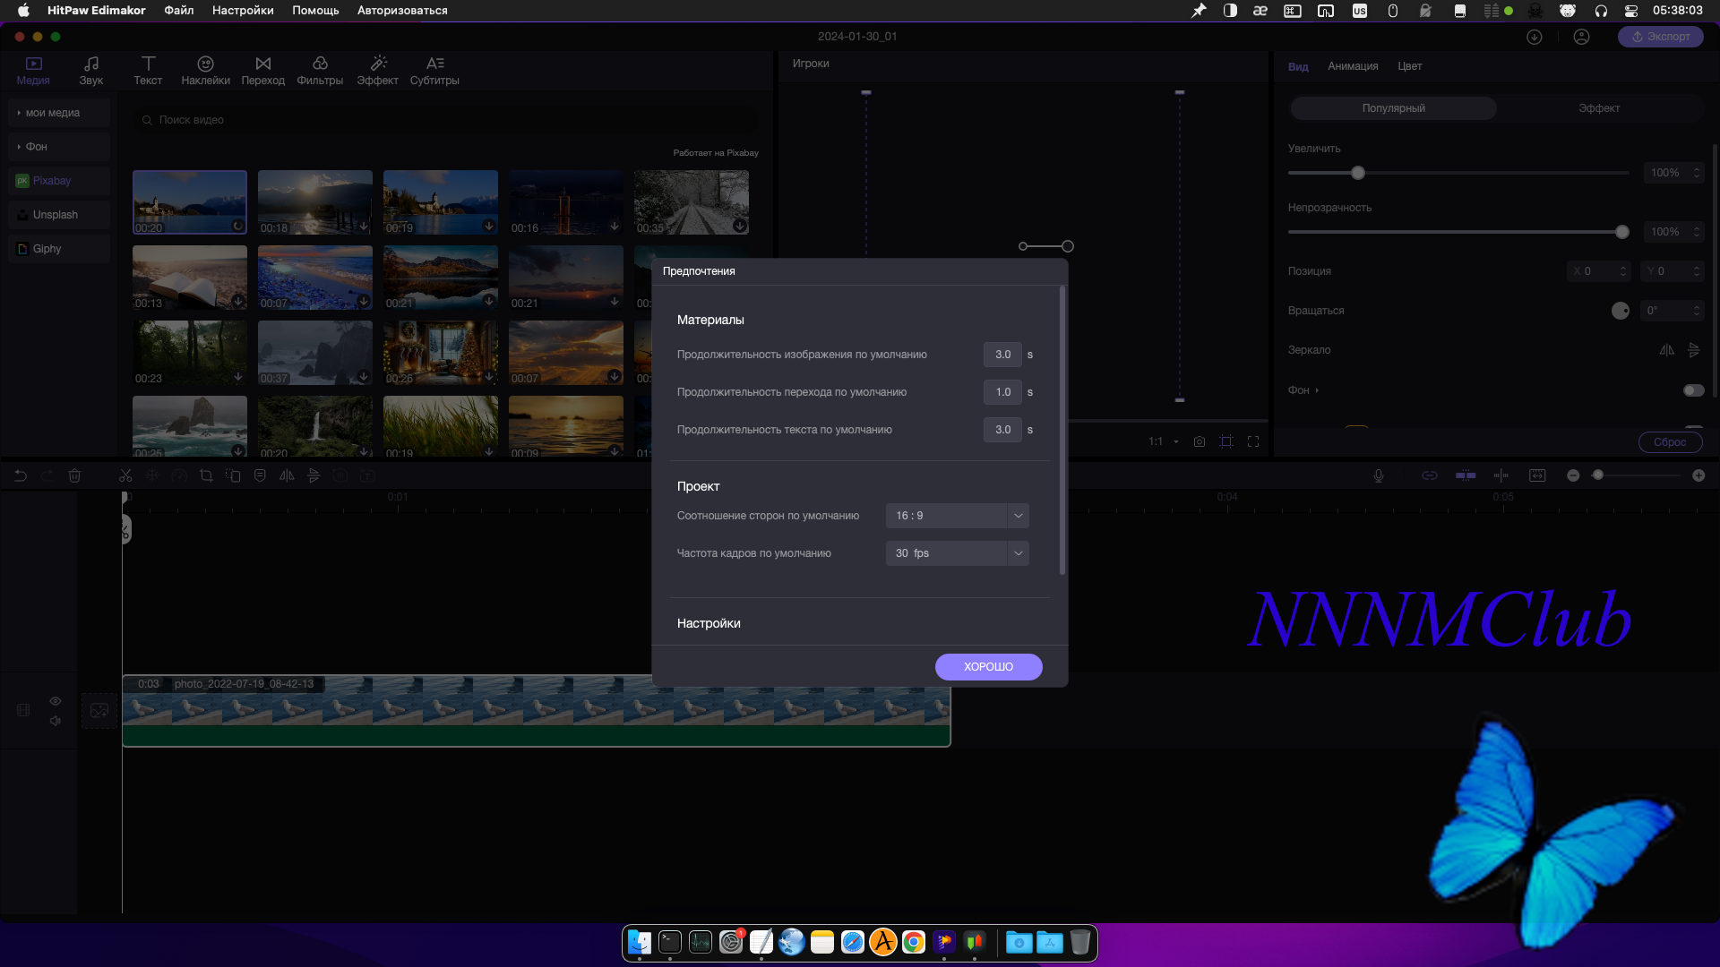The height and width of the screenshot is (967, 1720).
Task: Open the Stickers (Наклейки) panel icon
Action: (205, 64)
